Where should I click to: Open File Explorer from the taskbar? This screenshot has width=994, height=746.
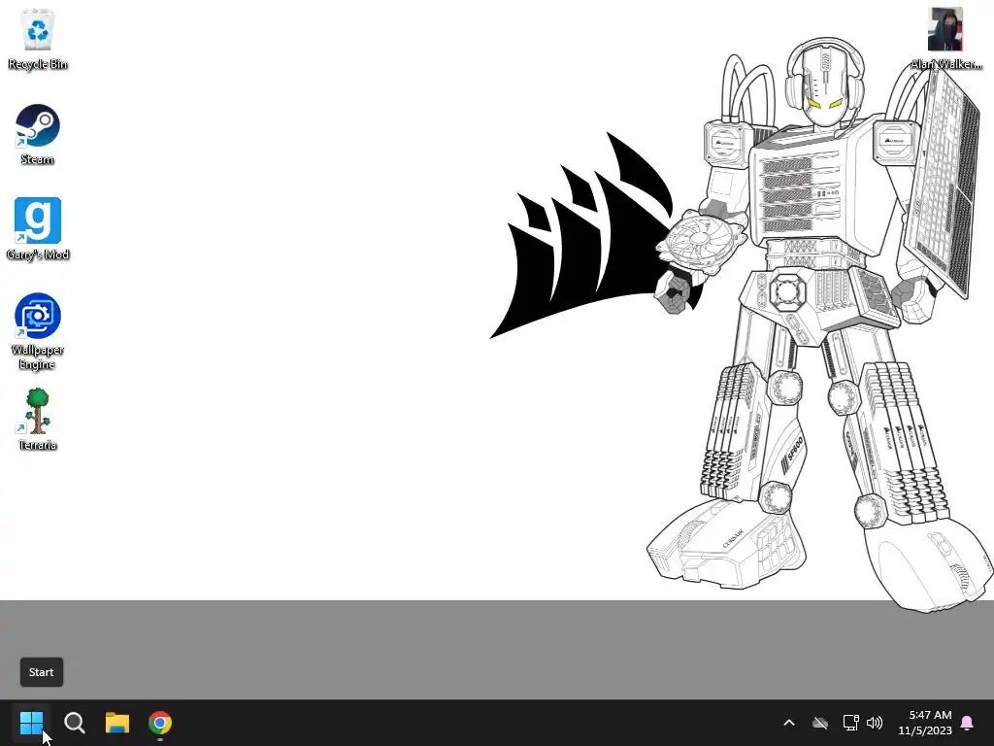[x=117, y=723]
